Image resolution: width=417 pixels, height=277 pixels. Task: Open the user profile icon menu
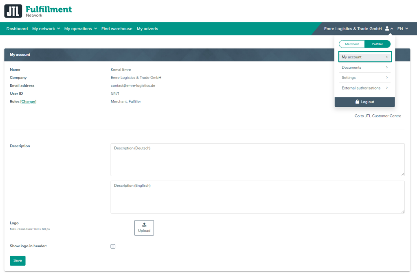[387, 29]
